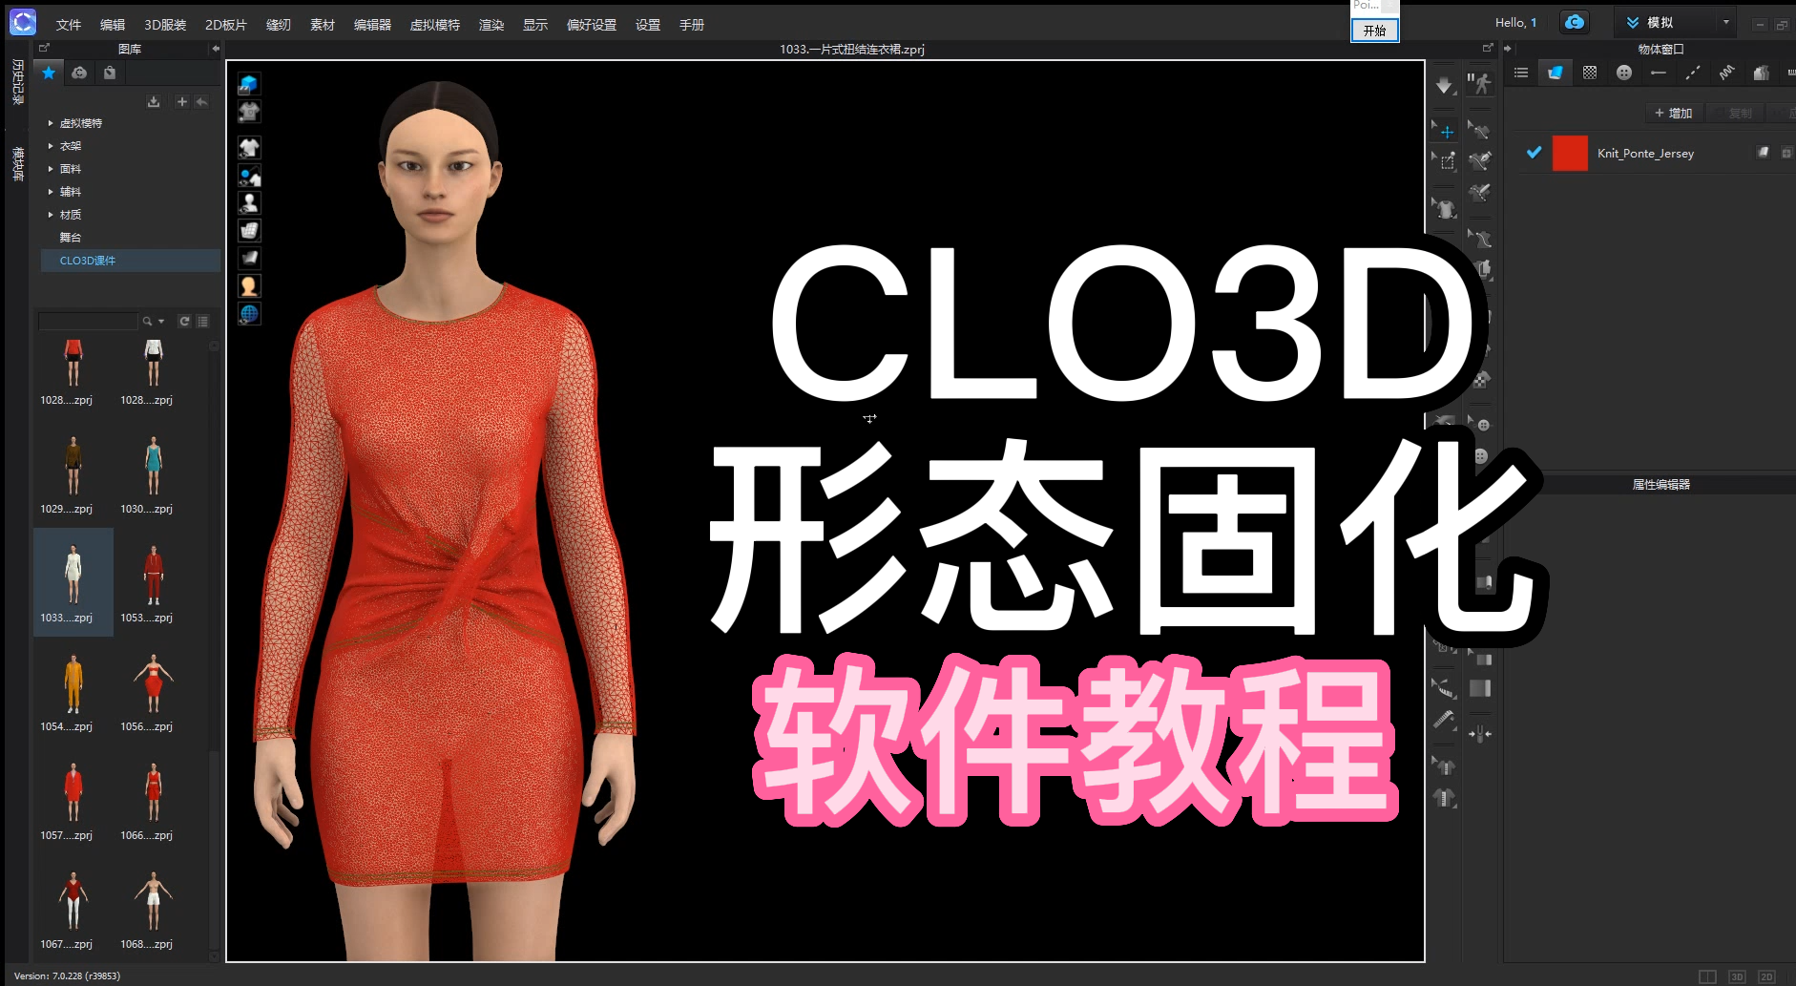Viewport: 1796px width, 986px height.
Task: Expand the 虚拟模特 tree item
Action: tap(51, 123)
